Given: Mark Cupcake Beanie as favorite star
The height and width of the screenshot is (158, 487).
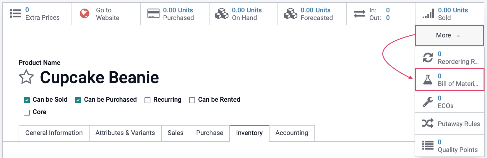Looking at the screenshot, I should tap(26, 77).
